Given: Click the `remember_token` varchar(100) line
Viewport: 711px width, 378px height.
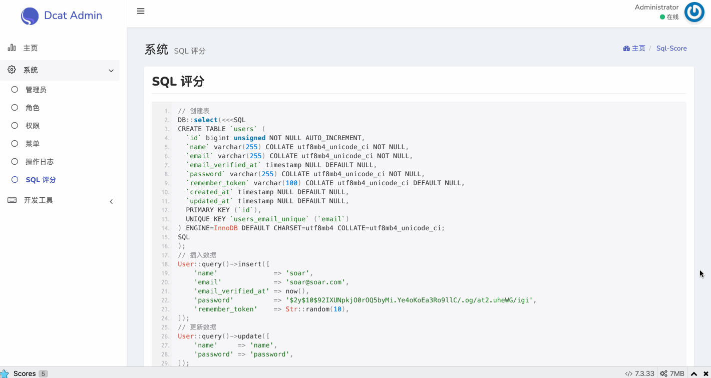Looking at the screenshot, I should coord(325,183).
